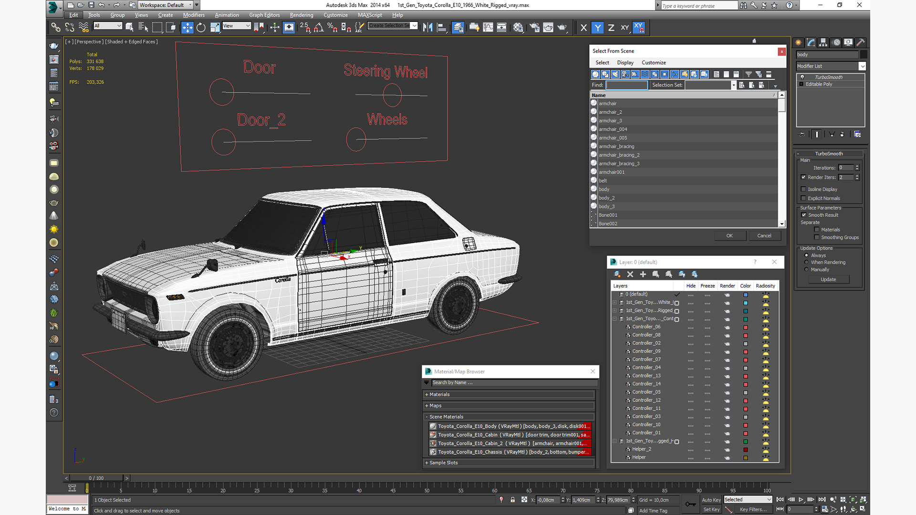Open the Utilities hammer panel tab

click(x=861, y=42)
